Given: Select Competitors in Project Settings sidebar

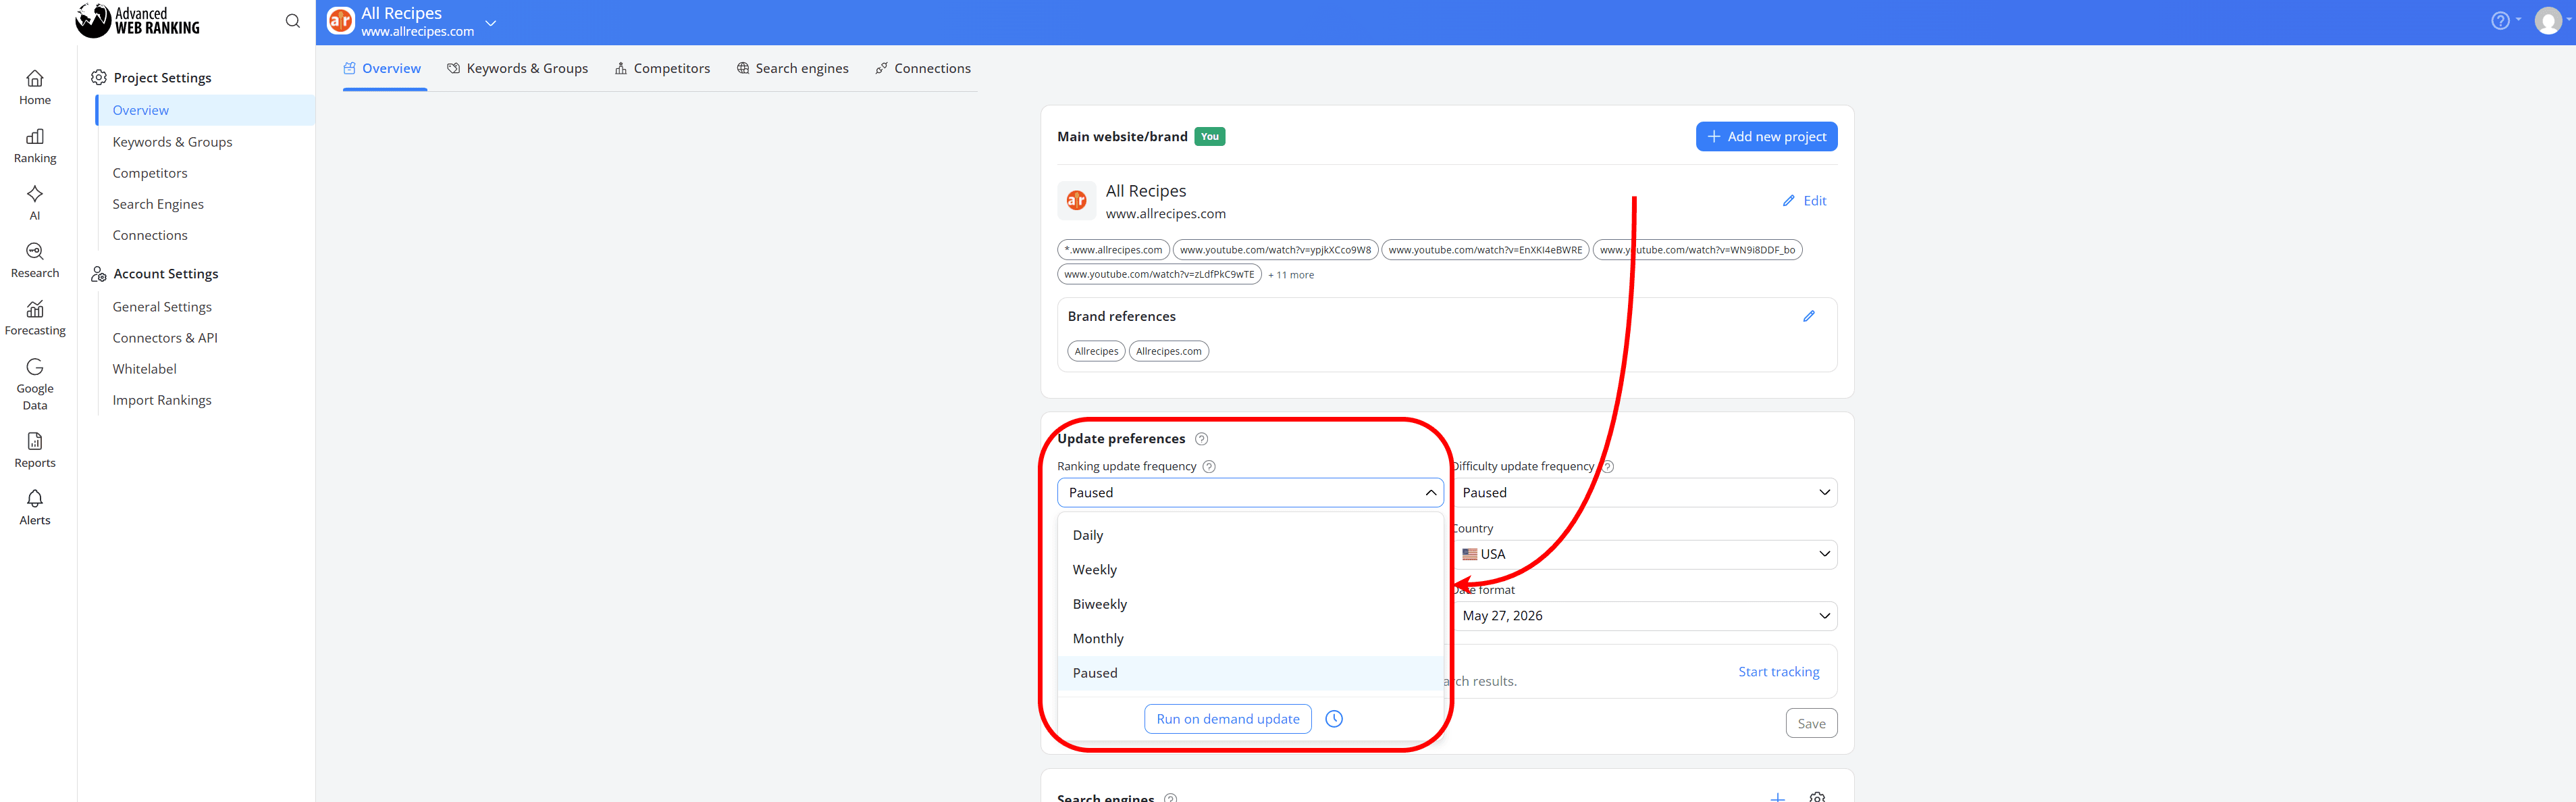Looking at the screenshot, I should click(x=150, y=173).
